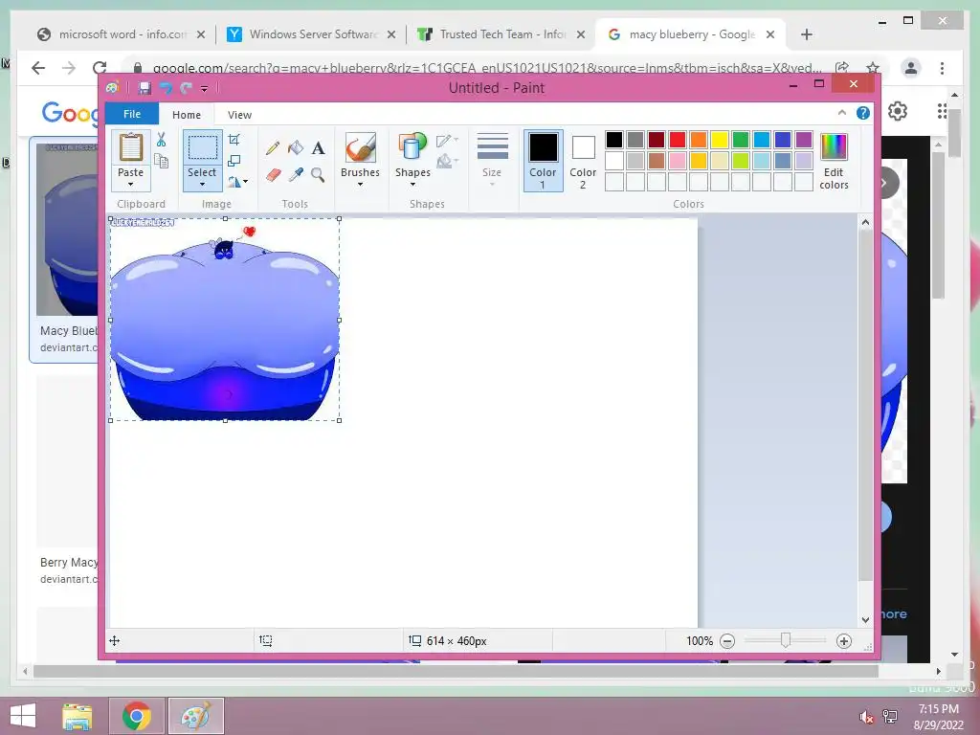Click the Copy icon in Clipboard group
Image resolution: width=980 pixels, height=735 pixels.
pos(161,162)
